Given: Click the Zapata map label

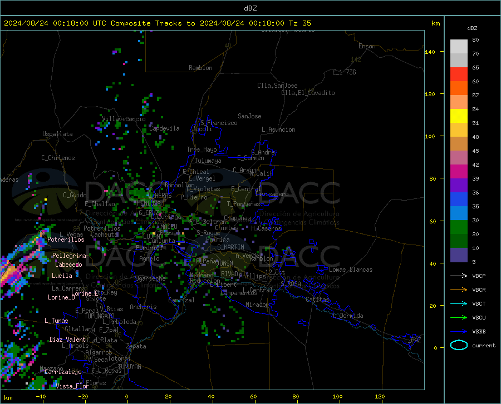Looking at the screenshot, I should tap(136, 346).
